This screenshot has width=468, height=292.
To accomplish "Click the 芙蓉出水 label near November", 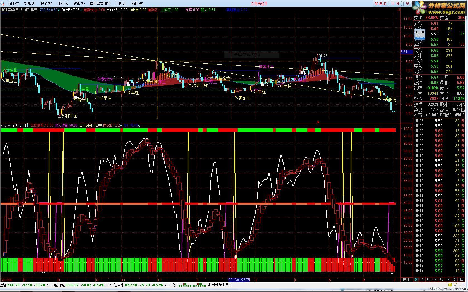I will 105,79.
